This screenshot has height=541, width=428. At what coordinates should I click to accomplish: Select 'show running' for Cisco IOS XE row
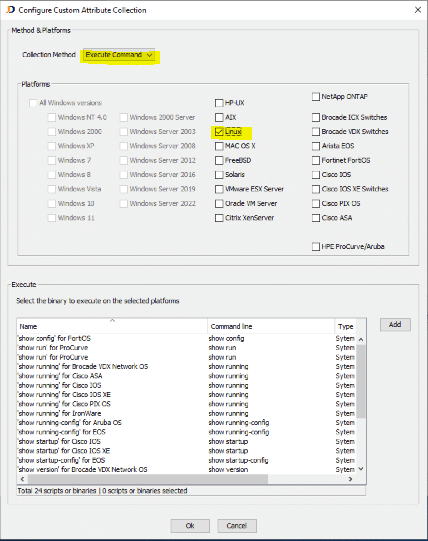click(x=186, y=395)
